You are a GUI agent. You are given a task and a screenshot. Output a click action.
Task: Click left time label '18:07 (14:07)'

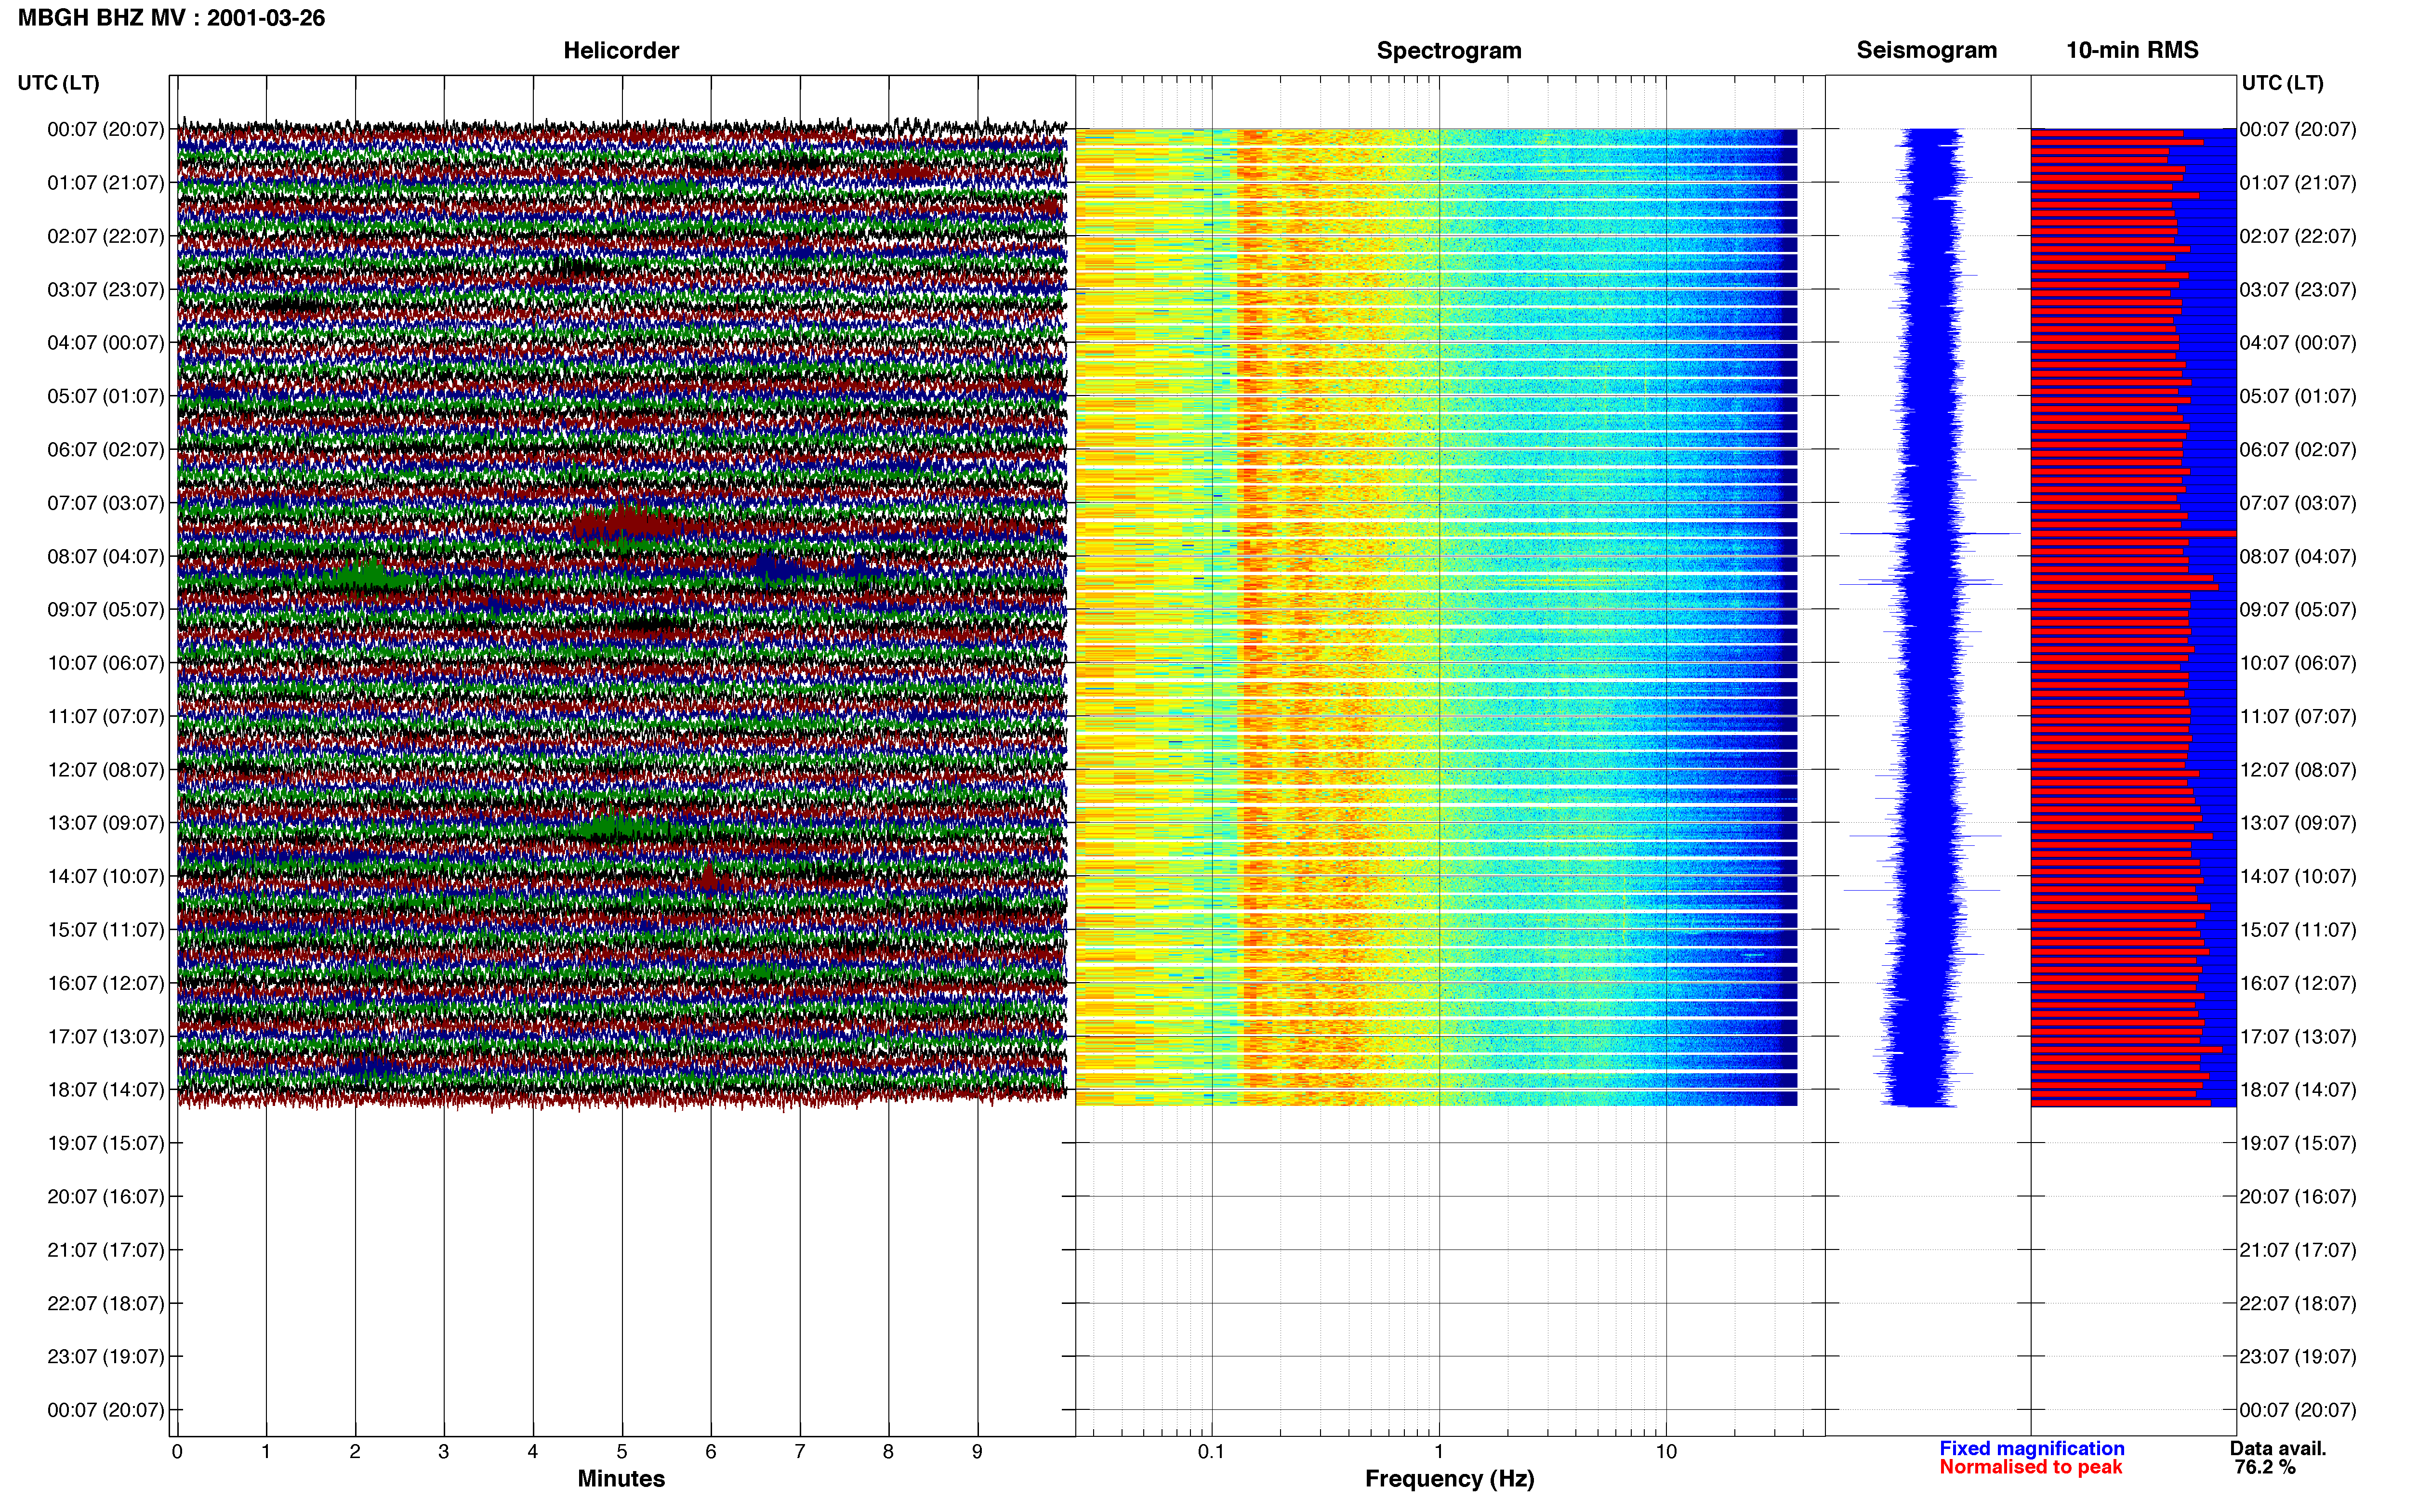click(106, 1090)
